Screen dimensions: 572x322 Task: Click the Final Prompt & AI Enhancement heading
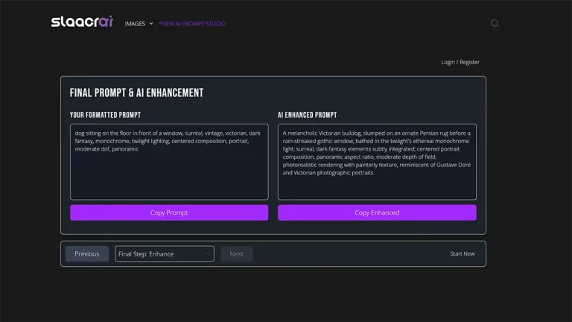tap(136, 92)
